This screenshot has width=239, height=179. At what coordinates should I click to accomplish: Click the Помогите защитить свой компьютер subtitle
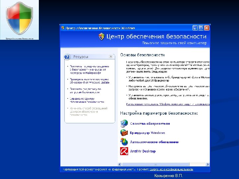(x=174, y=43)
